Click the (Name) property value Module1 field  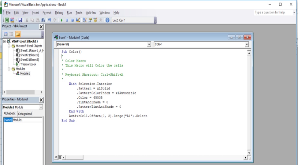[x=27, y=120]
